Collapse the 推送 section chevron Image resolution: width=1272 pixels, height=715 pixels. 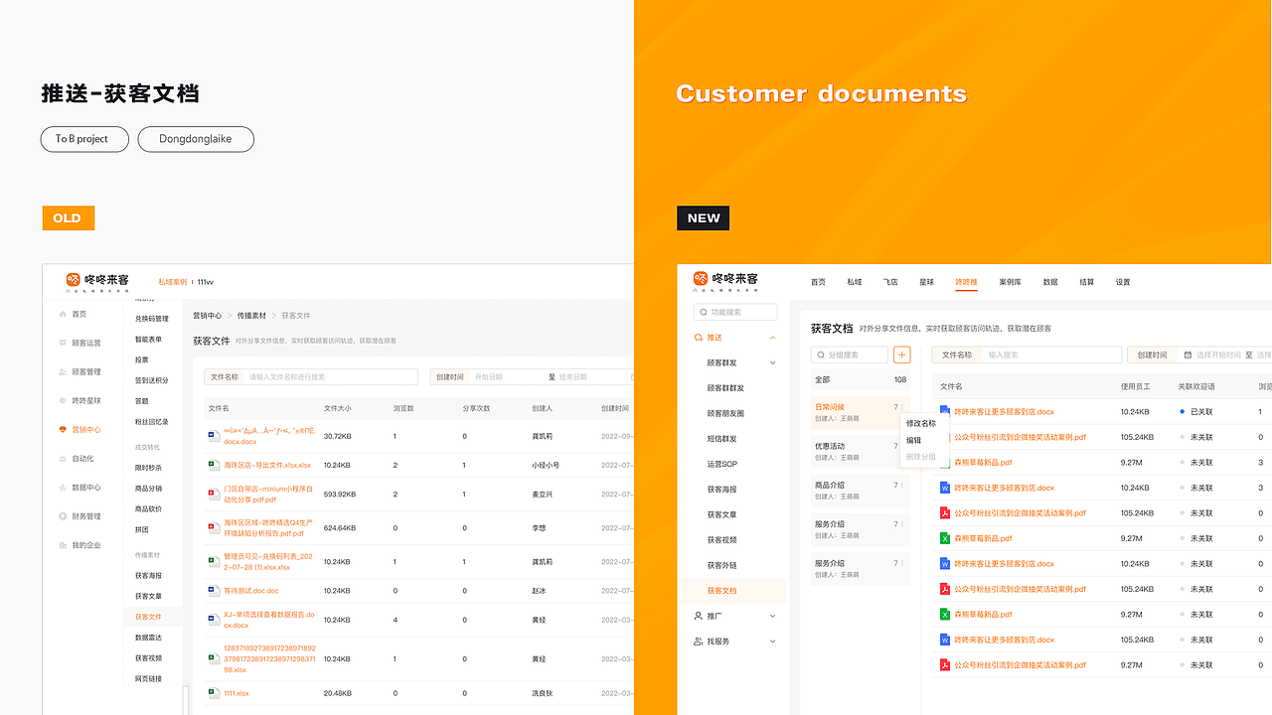(773, 338)
